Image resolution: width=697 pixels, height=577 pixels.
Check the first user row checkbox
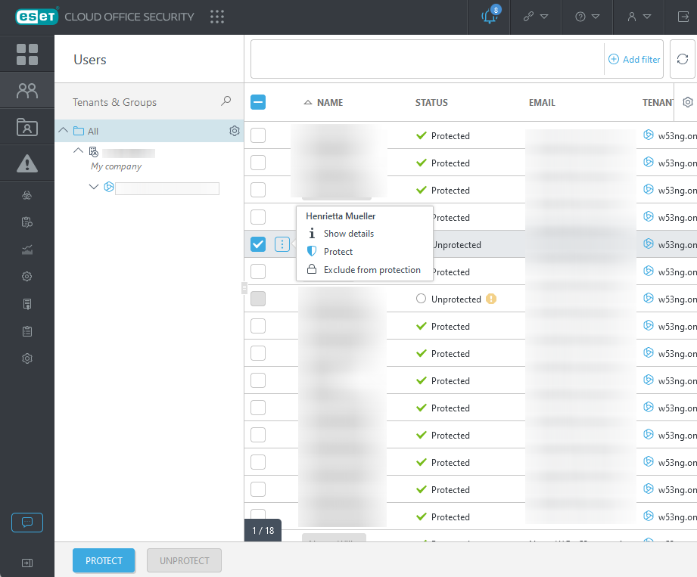click(x=258, y=135)
